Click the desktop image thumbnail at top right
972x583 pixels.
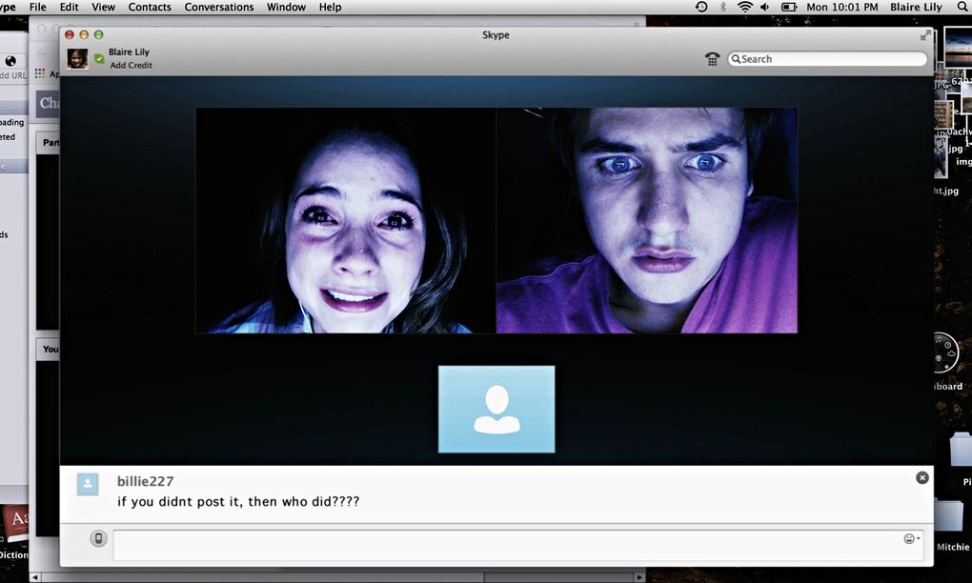coord(958,47)
